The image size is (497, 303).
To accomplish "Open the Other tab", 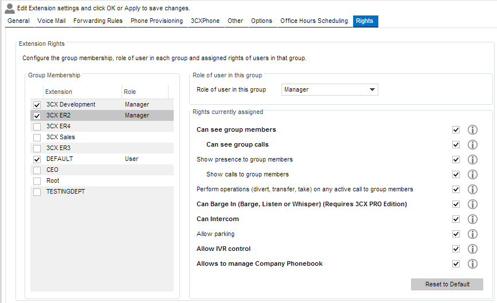I will coord(235,21).
